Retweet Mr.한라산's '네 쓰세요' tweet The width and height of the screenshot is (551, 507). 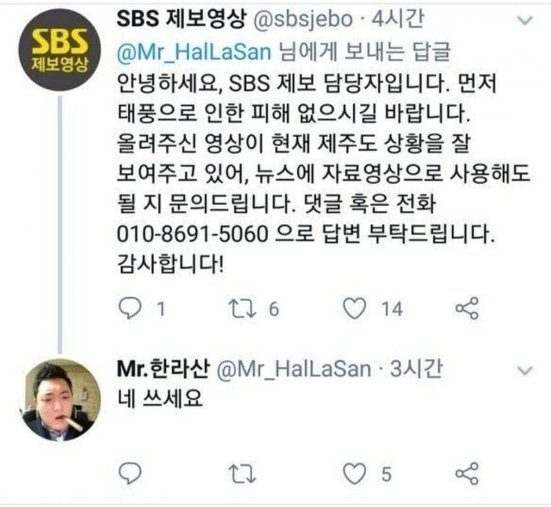(242, 474)
